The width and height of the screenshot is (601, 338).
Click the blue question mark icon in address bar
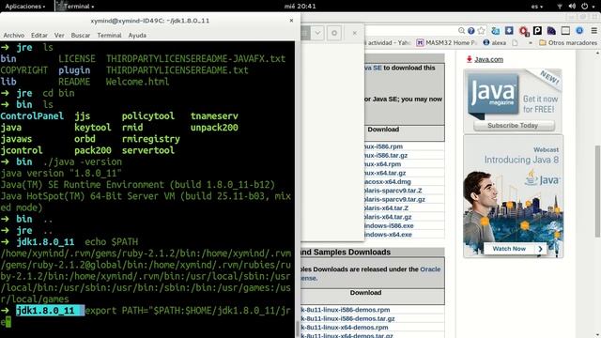471,31
